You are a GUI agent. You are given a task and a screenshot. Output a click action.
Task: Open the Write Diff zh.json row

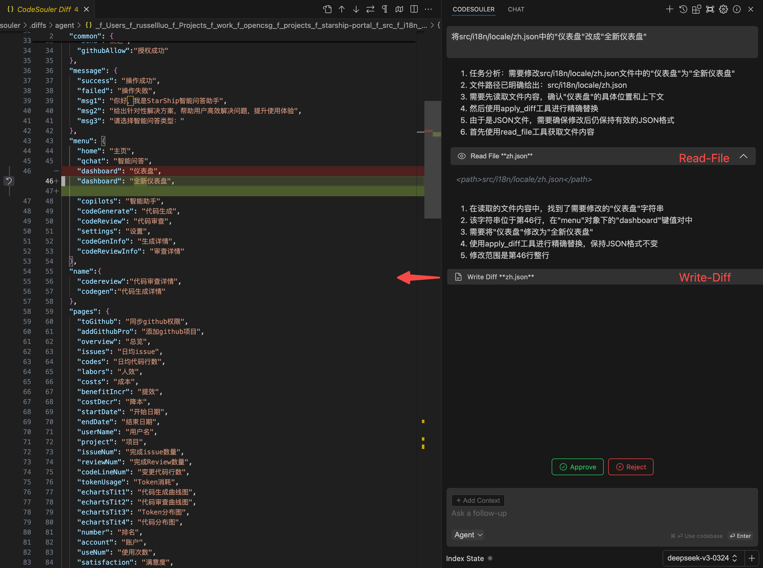coord(605,277)
